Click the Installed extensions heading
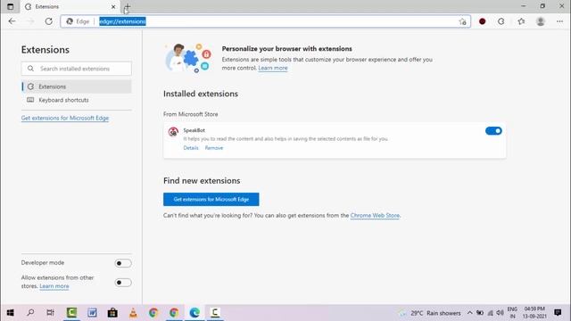 tap(200, 94)
